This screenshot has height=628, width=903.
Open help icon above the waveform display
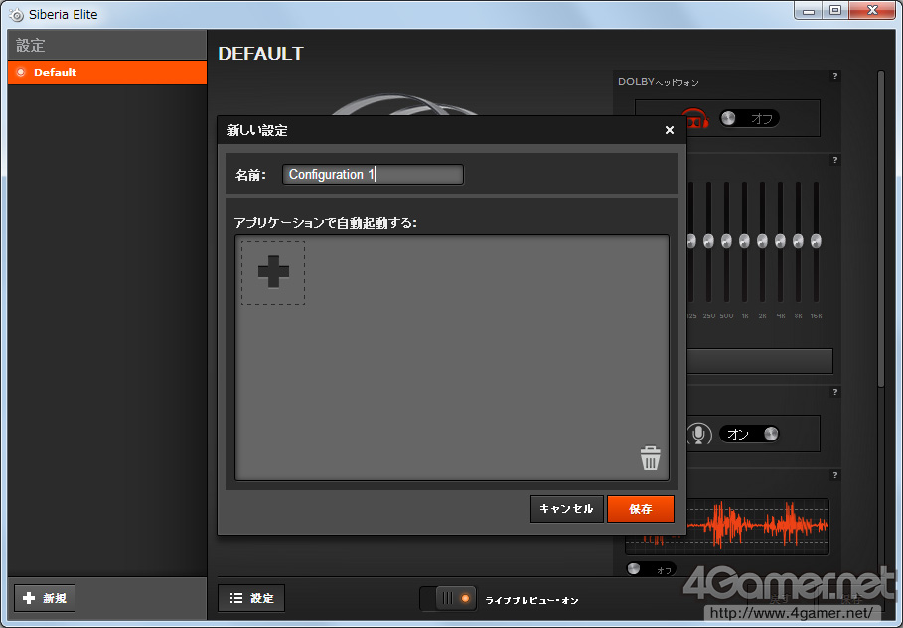[x=835, y=475]
